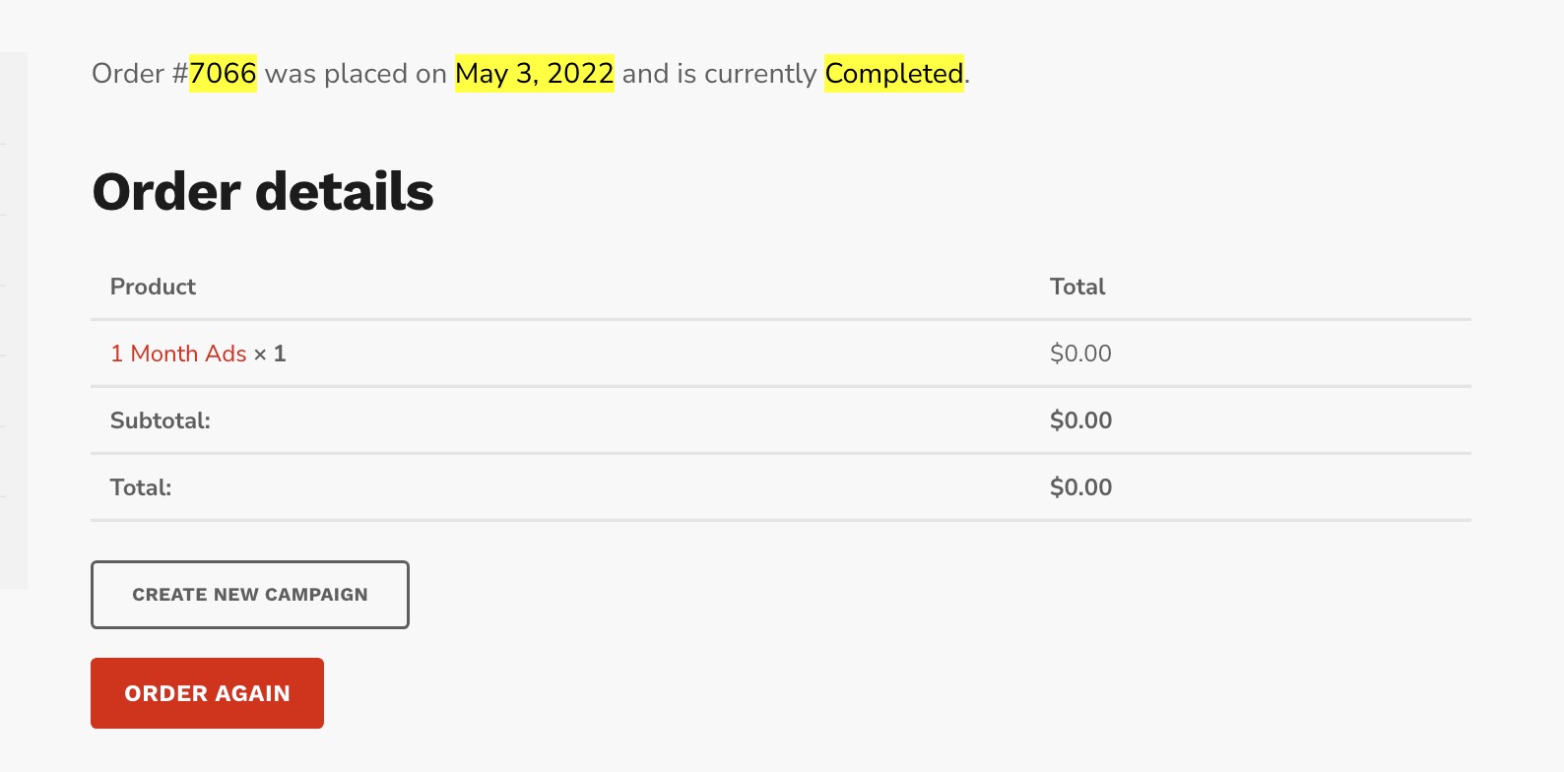Click the highlighted date May 3, 2022

coord(535,73)
